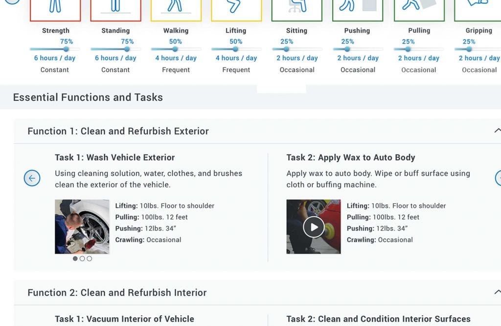The height and width of the screenshot is (326, 501).
Task: Select first image carousel dot
Action: pos(75,258)
